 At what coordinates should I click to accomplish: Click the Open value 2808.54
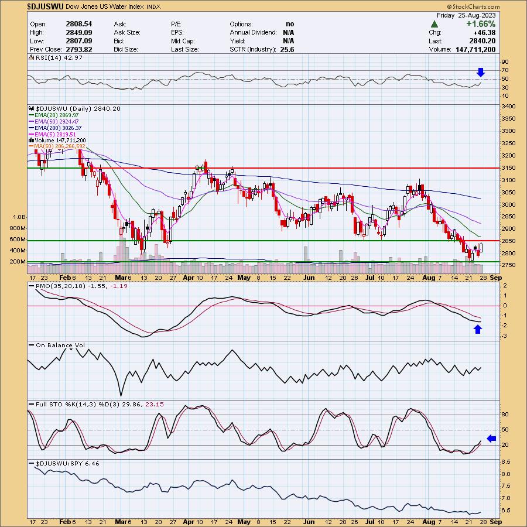pyautogui.click(x=79, y=24)
